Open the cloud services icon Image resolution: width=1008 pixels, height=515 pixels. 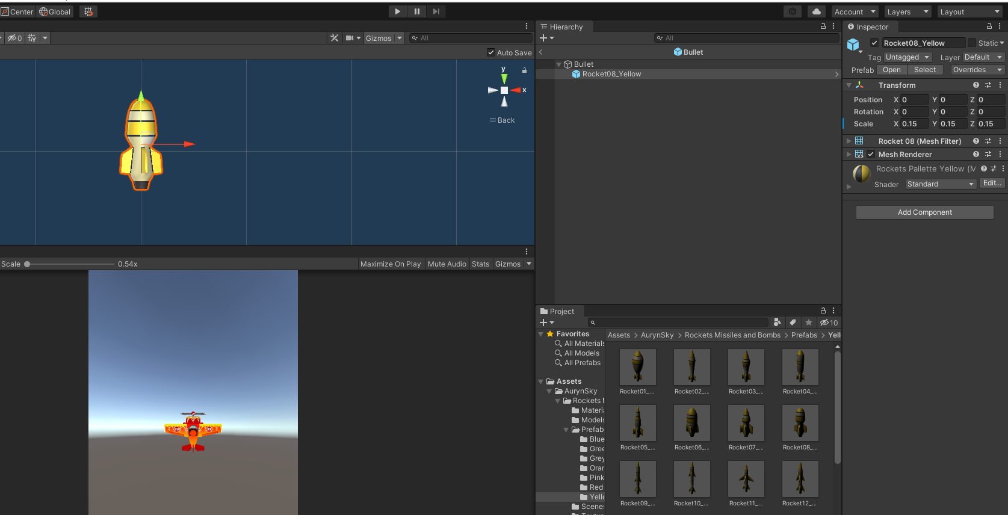tap(816, 11)
